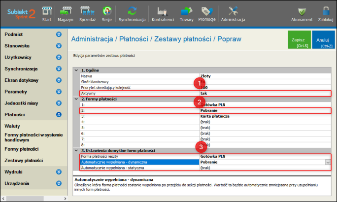This screenshot has height=202, width=337.
Task: Open dropdown for Automatycznie wypełniana - dynamiczna
Action: [327, 162]
